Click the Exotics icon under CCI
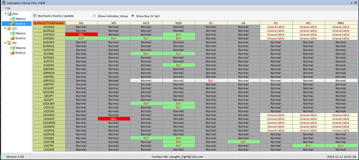The height and width of the screenshot is (160, 359). 12,38
